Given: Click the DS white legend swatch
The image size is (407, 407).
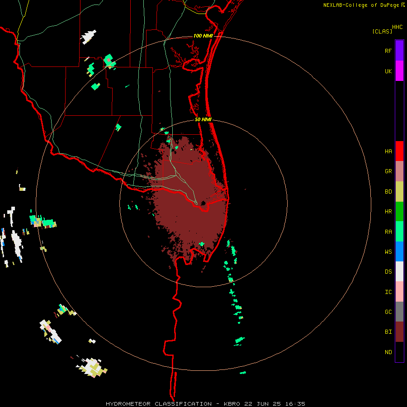Looking at the screenshot, I should click(399, 271).
